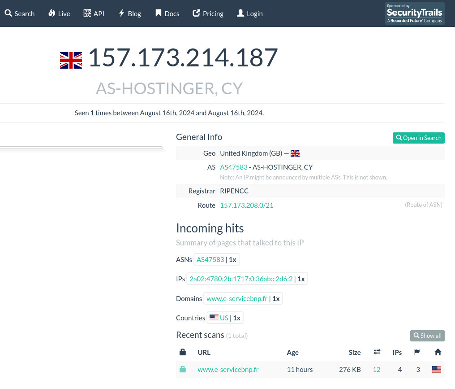This screenshot has height=389, width=455.
Task: Click the lock icon in table header
Action: click(183, 352)
